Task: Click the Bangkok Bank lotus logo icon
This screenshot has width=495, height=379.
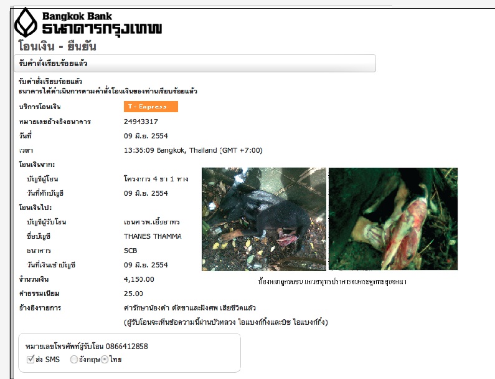Action: [x=26, y=22]
